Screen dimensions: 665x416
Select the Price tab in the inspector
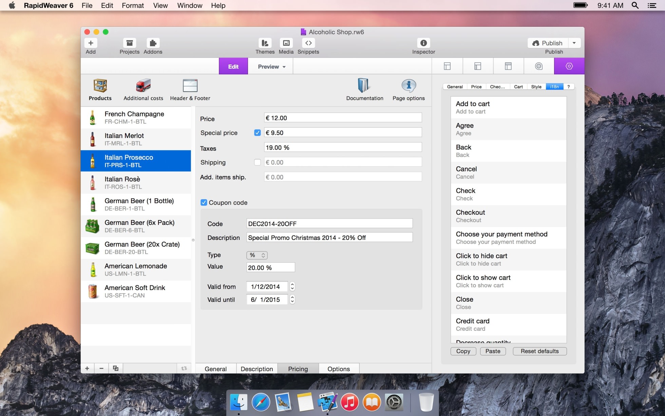coord(476,87)
